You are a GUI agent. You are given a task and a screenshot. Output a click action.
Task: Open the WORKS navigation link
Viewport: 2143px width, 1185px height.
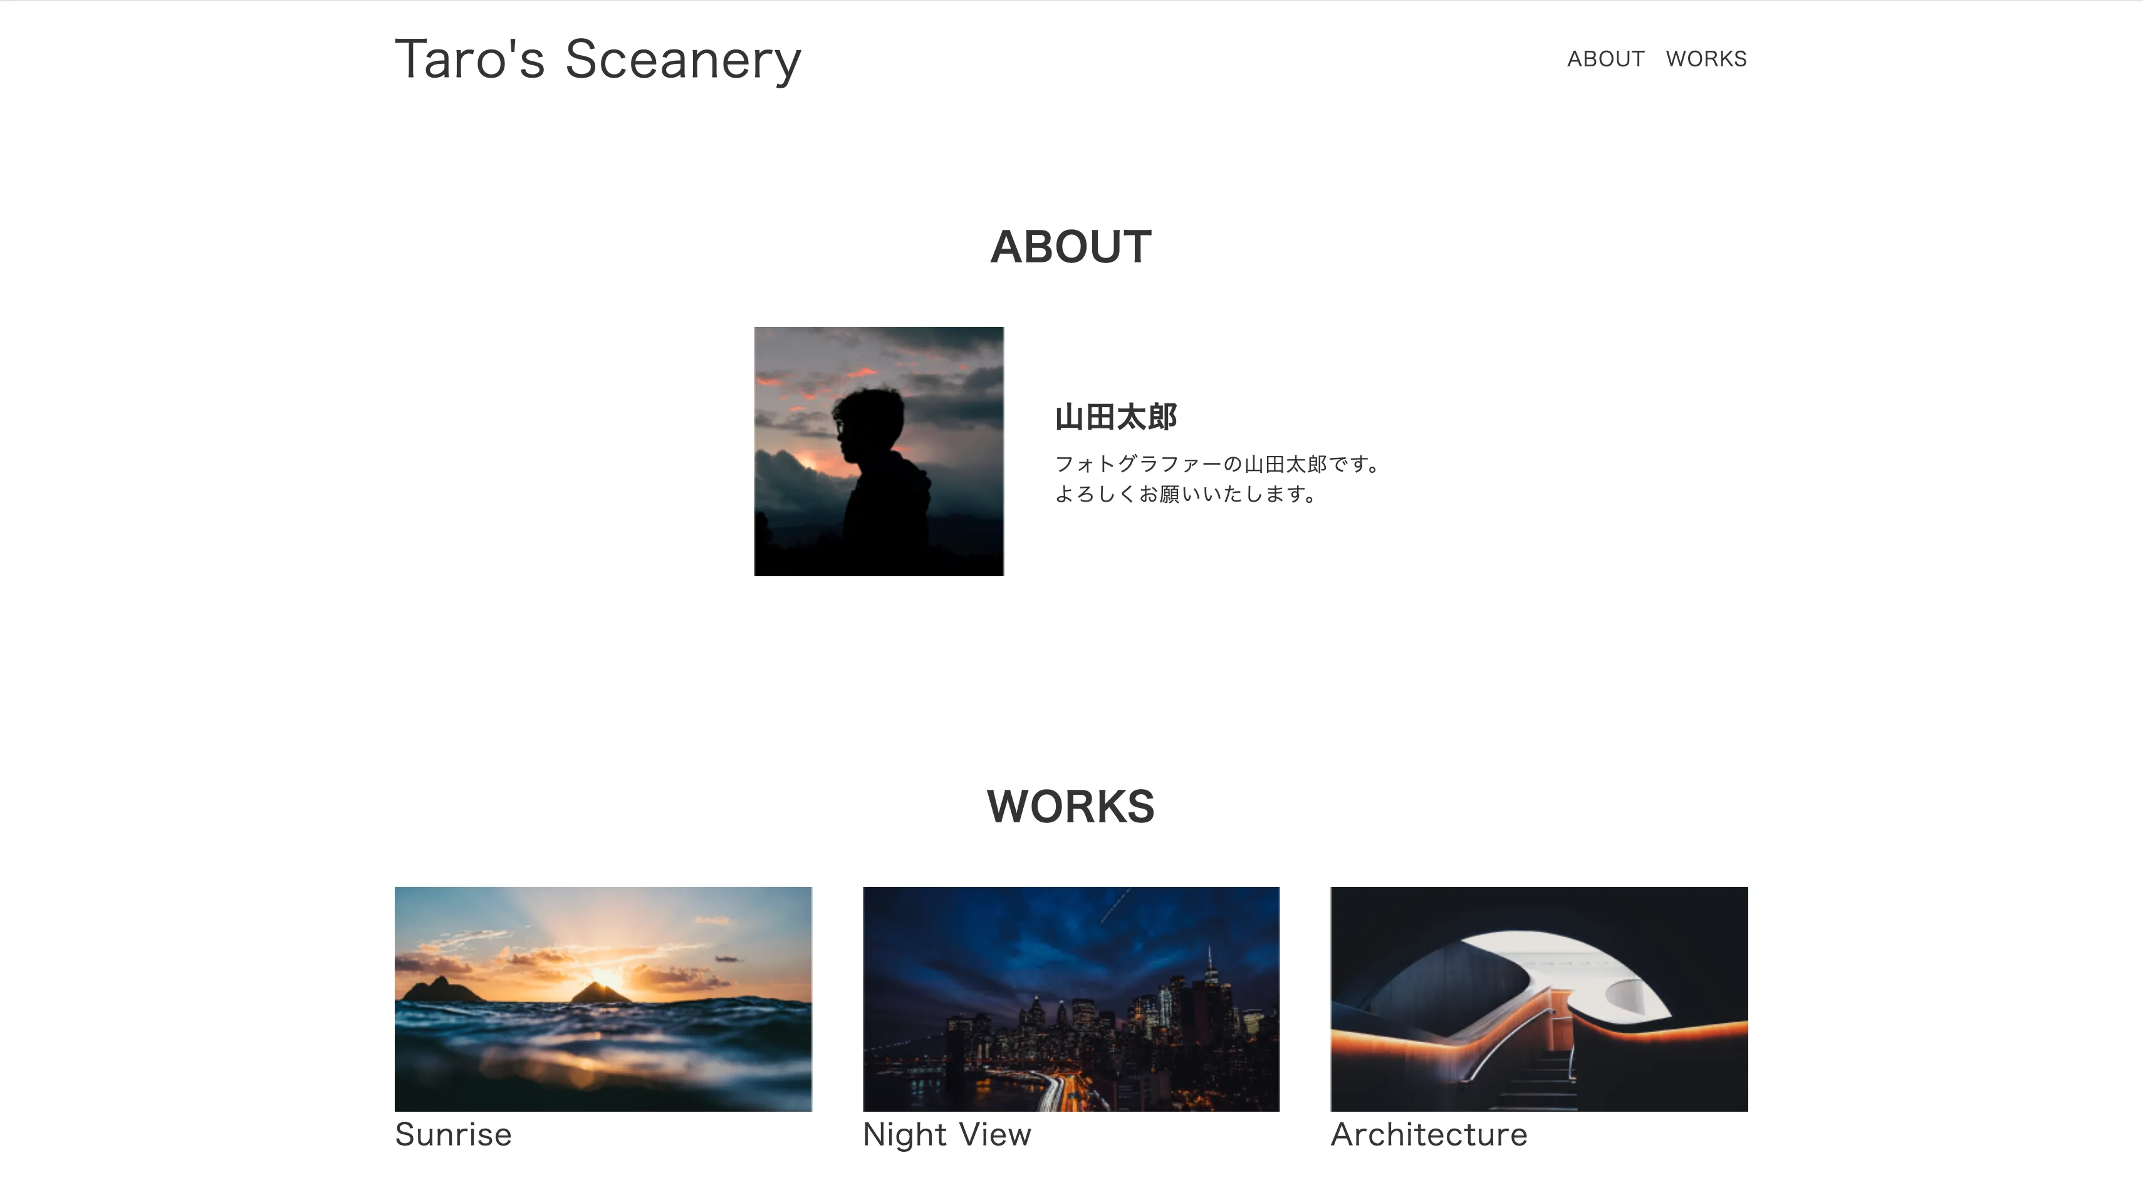click(x=1704, y=58)
